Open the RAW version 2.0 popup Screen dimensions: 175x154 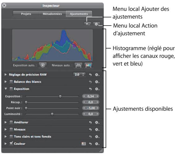coord(79,75)
